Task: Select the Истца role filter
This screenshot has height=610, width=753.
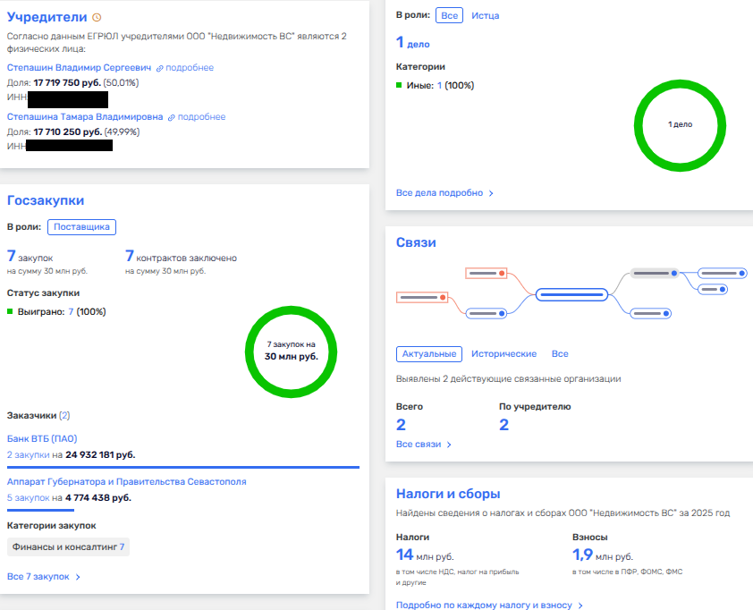Action: [485, 15]
